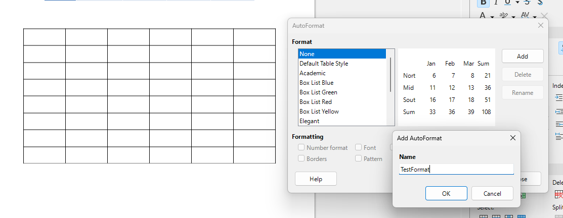The width and height of the screenshot is (563, 218).
Task: Select the Box List Yellow format
Action: pyautogui.click(x=342, y=112)
